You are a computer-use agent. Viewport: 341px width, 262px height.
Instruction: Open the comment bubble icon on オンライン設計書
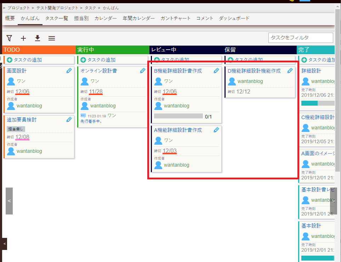84,115
